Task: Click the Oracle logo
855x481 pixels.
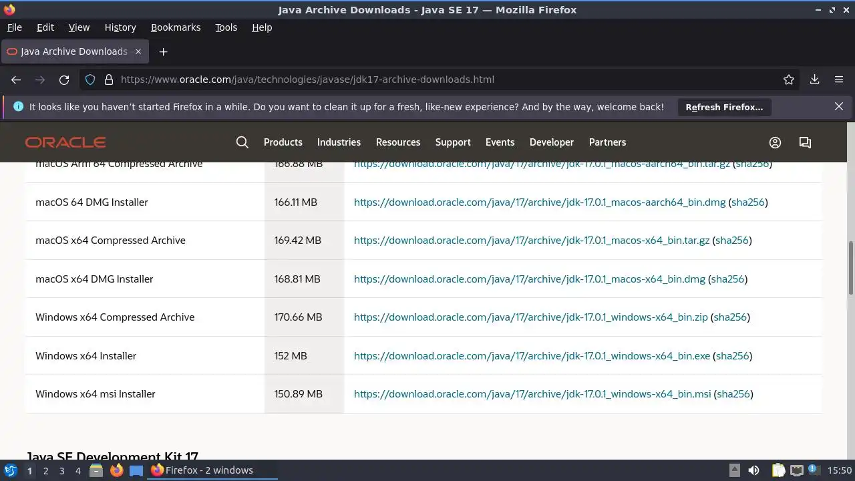Action: [65, 142]
